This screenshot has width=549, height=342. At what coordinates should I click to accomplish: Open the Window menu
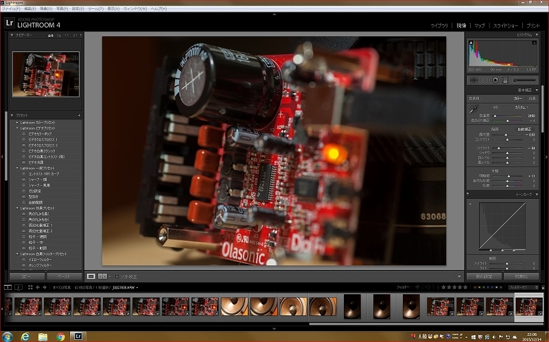[135, 9]
